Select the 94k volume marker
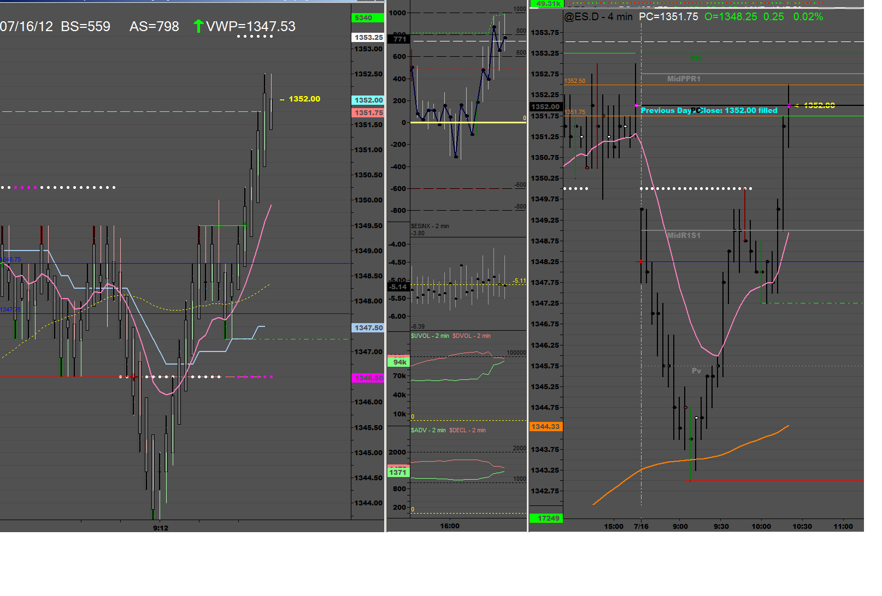Image resolution: width=882 pixels, height=596 pixels. [x=398, y=362]
